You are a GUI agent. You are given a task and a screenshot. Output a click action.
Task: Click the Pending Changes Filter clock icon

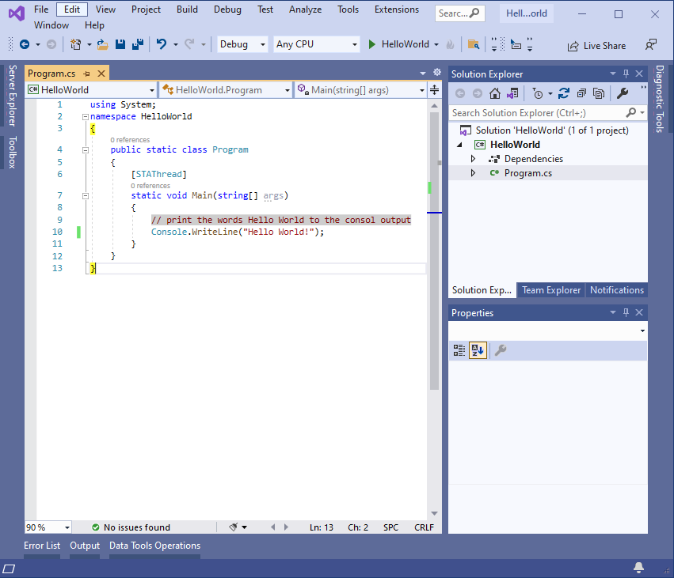click(537, 93)
